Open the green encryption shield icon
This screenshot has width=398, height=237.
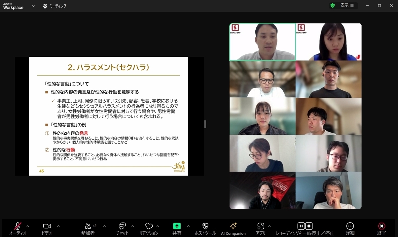tap(333, 6)
